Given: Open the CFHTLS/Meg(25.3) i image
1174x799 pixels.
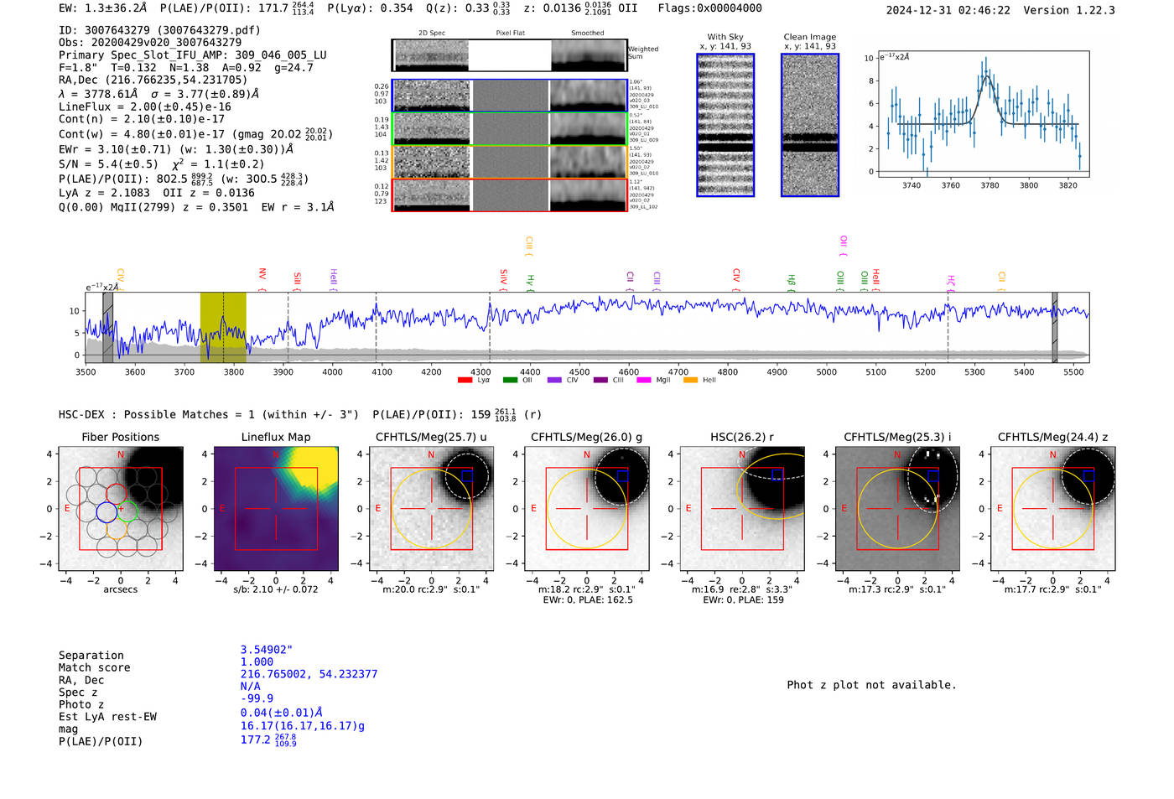Looking at the screenshot, I should [897, 509].
